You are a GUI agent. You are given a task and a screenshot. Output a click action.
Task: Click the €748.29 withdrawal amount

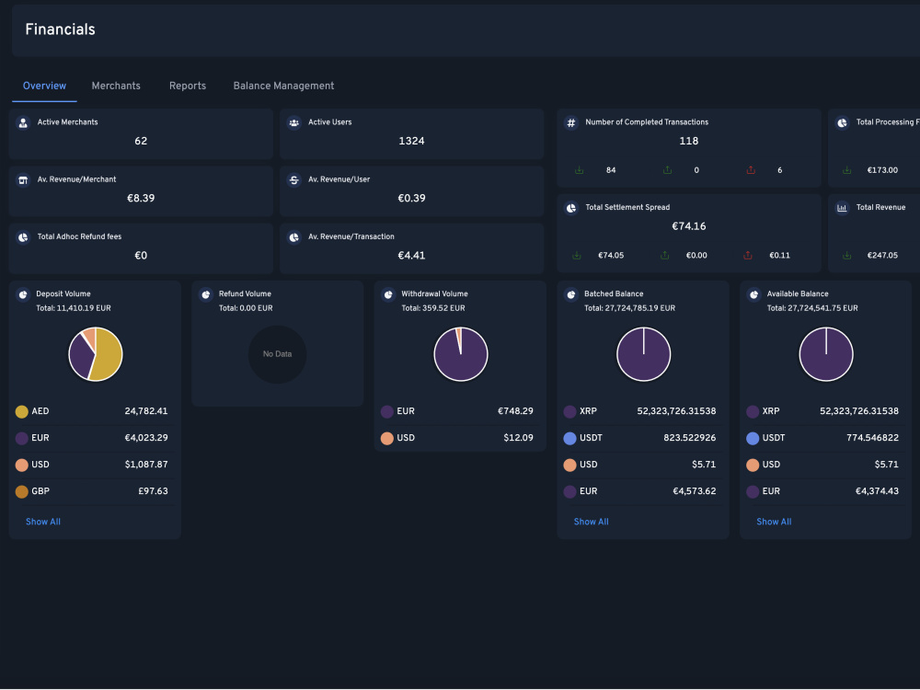515,411
